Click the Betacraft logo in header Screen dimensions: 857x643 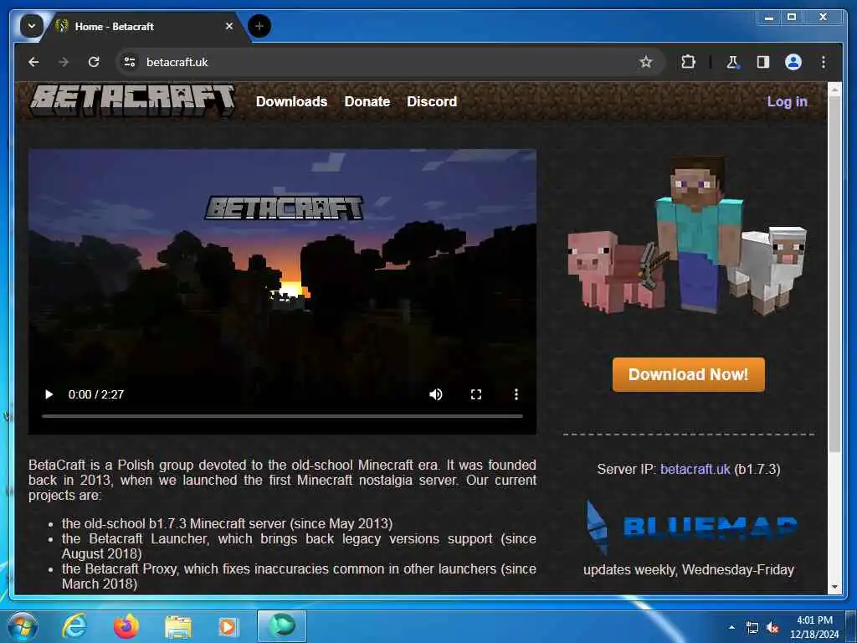pyautogui.click(x=133, y=100)
